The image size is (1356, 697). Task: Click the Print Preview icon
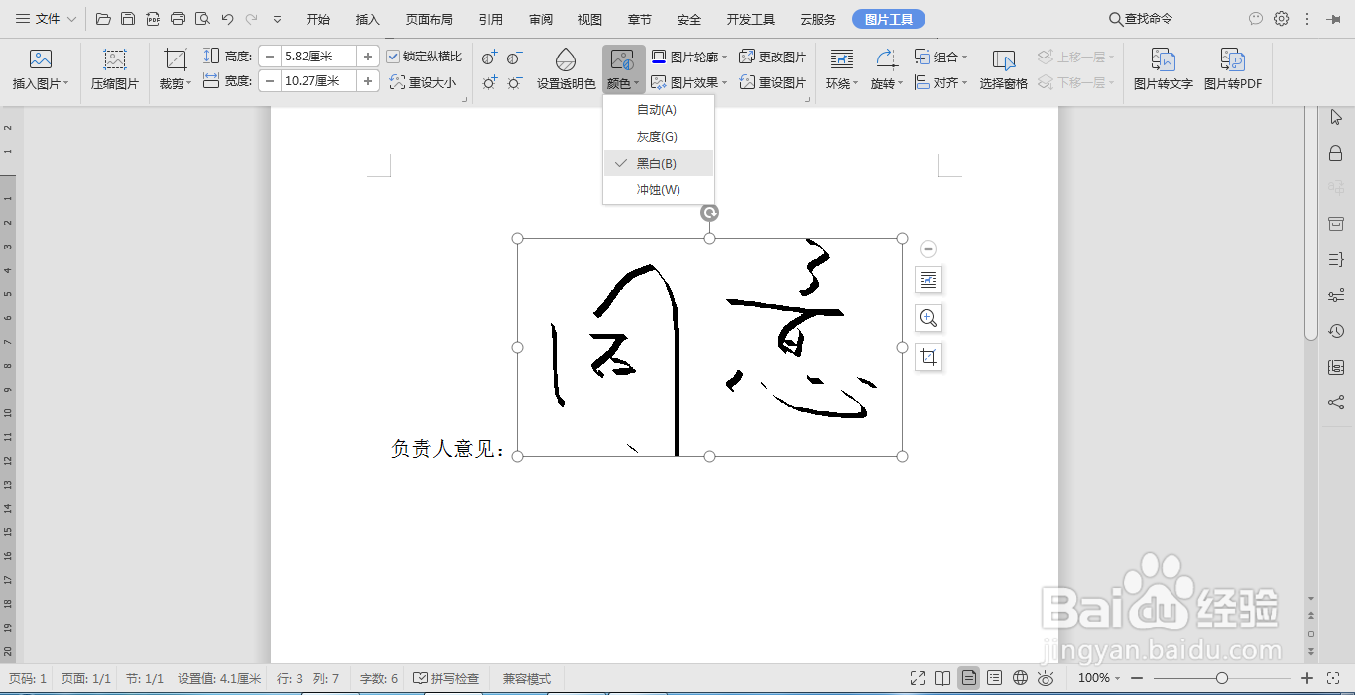tap(202, 19)
